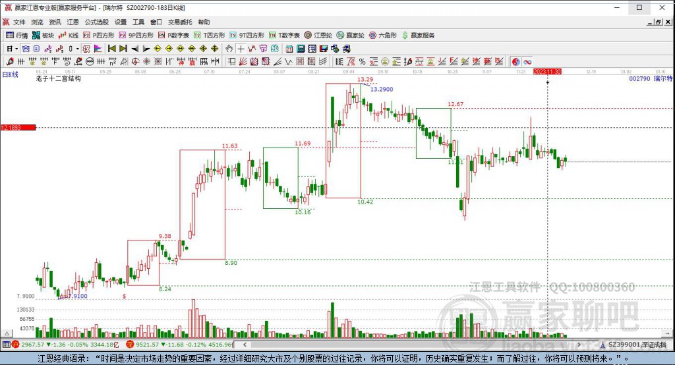Toggle the magenta triangle chart icon
Screen dimensions: 675x365
tap(98, 49)
